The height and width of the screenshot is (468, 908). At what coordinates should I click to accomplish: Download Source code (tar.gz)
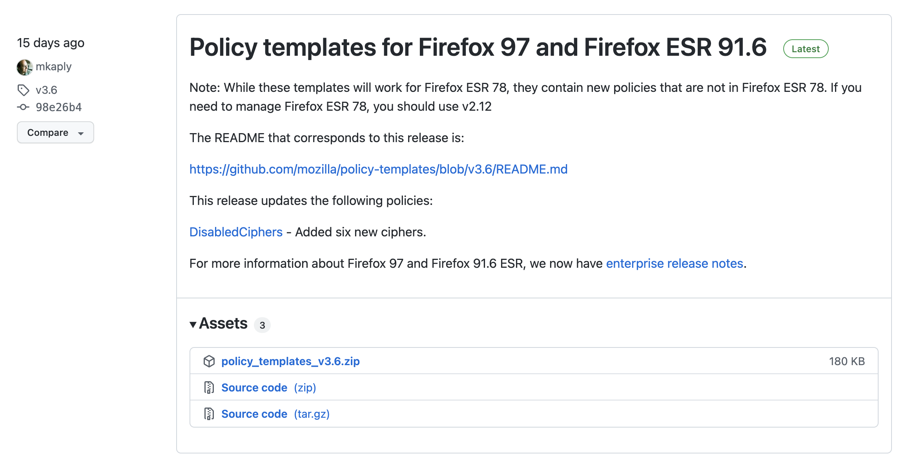pos(275,414)
